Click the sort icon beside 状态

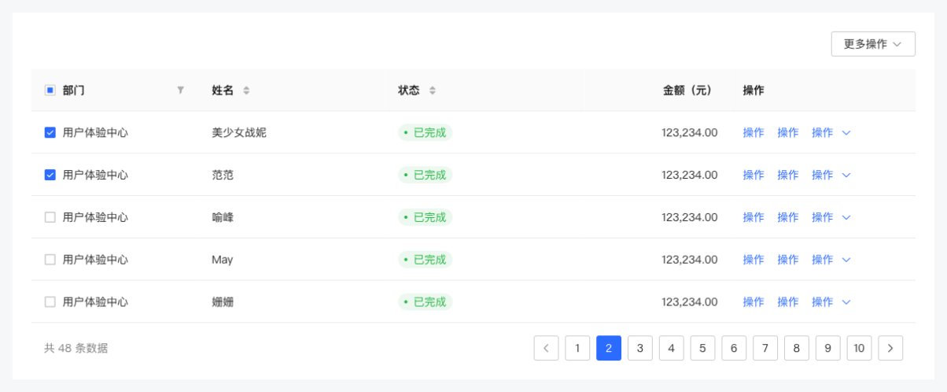pyautogui.click(x=433, y=91)
